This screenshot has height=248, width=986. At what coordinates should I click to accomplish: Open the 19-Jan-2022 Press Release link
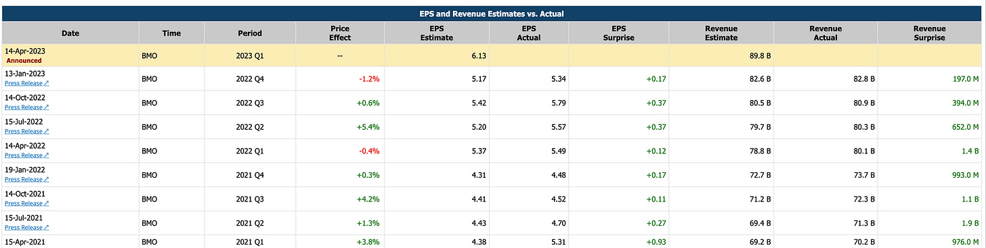click(x=26, y=179)
